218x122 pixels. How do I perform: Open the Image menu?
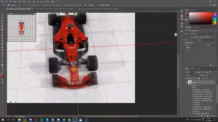click(x=14, y=1)
